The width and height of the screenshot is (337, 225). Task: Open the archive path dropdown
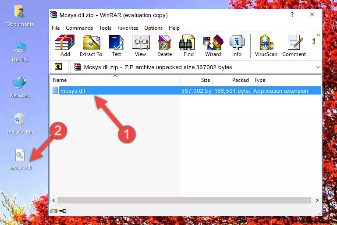click(318, 67)
